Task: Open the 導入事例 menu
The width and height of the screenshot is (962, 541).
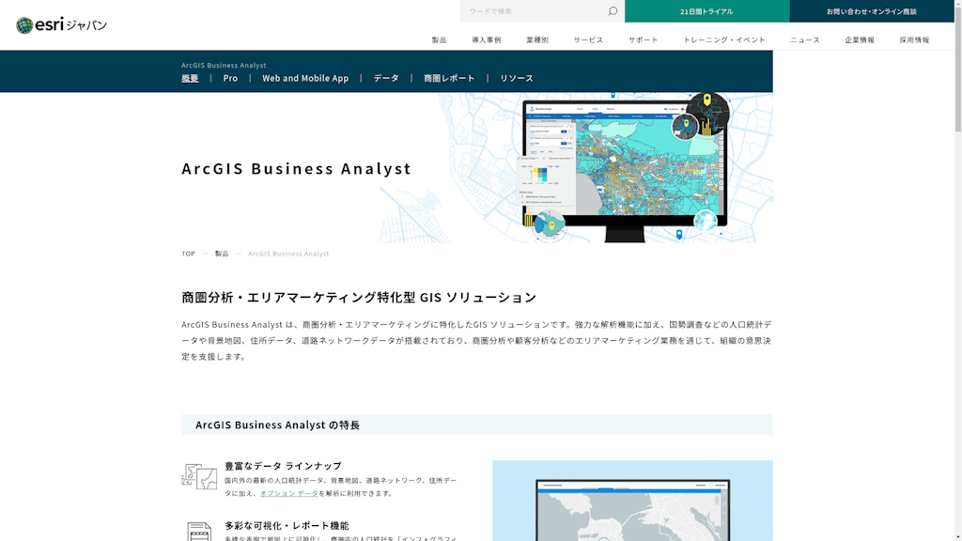Action: [x=486, y=40]
